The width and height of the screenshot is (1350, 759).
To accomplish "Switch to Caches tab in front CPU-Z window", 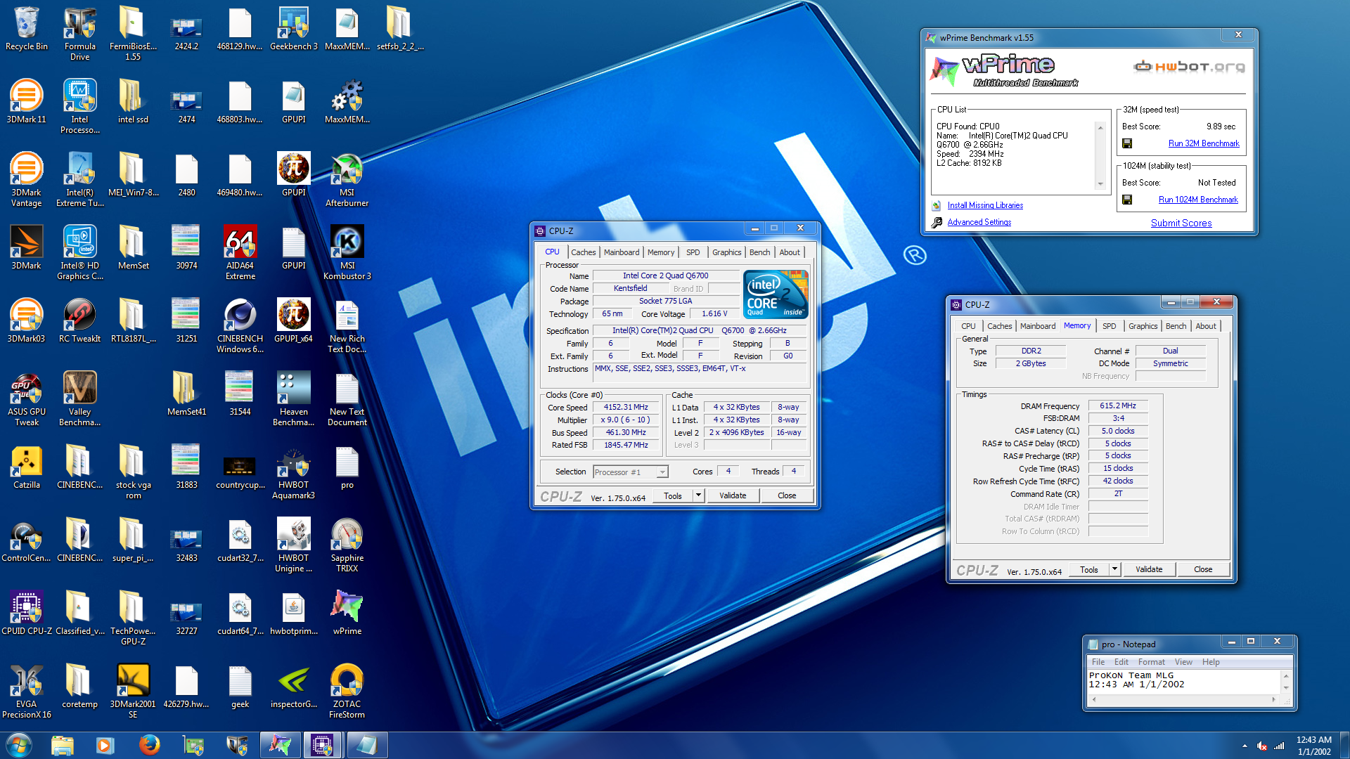I will pyautogui.click(x=583, y=252).
